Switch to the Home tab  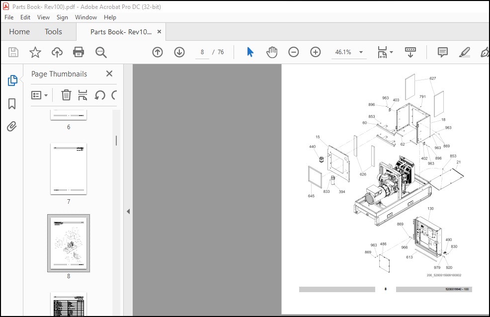pyautogui.click(x=19, y=31)
